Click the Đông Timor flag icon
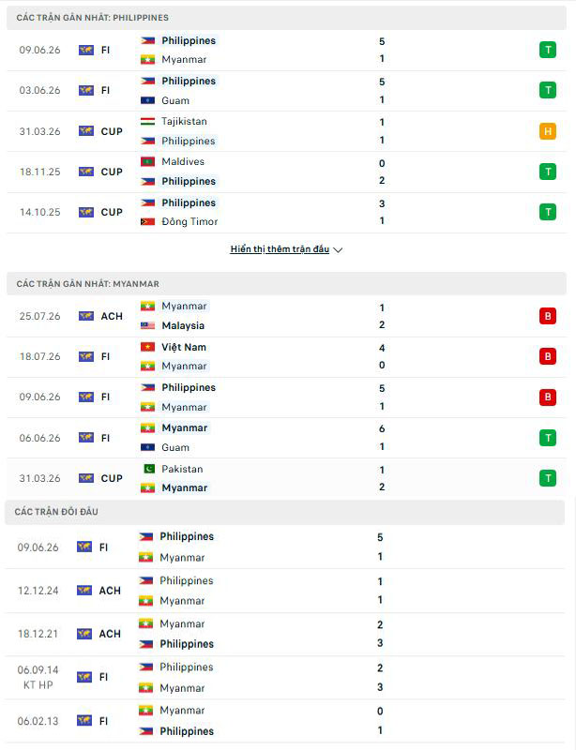 click(x=147, y=221)
